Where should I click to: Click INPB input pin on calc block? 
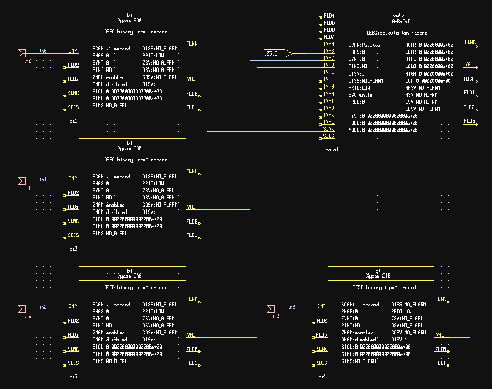point(329,51)
